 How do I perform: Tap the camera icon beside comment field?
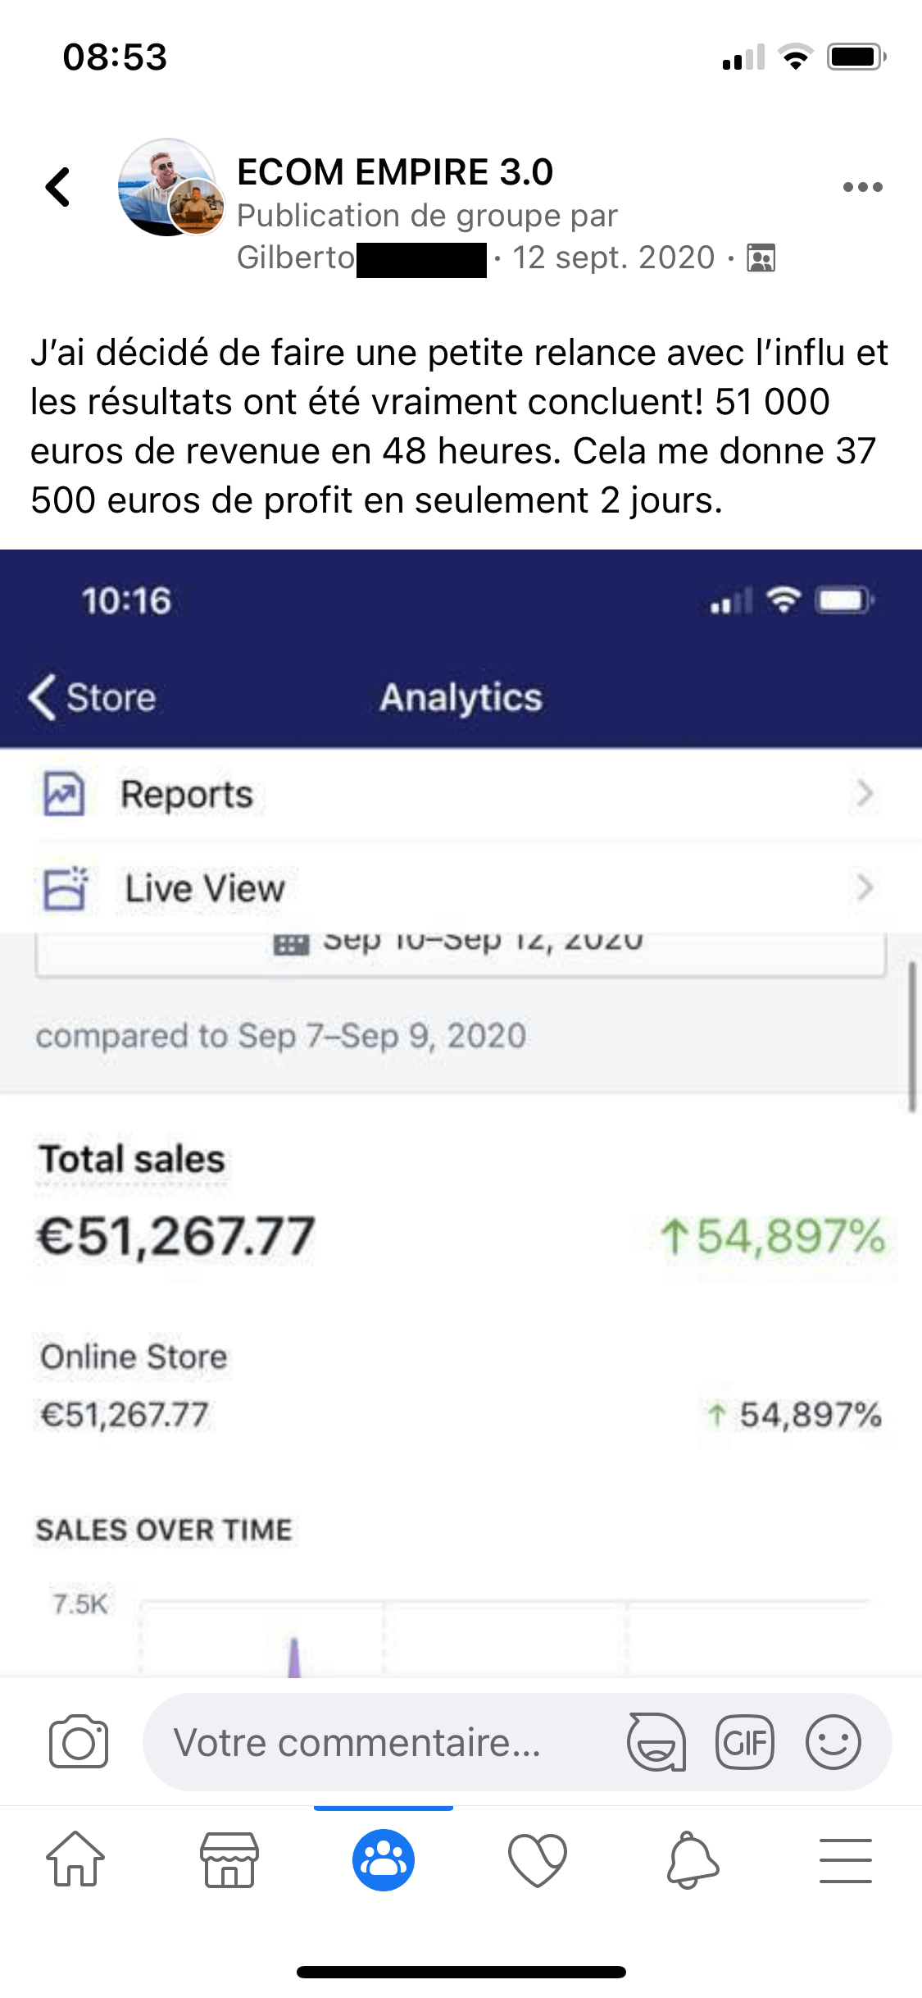(79, 1741)
